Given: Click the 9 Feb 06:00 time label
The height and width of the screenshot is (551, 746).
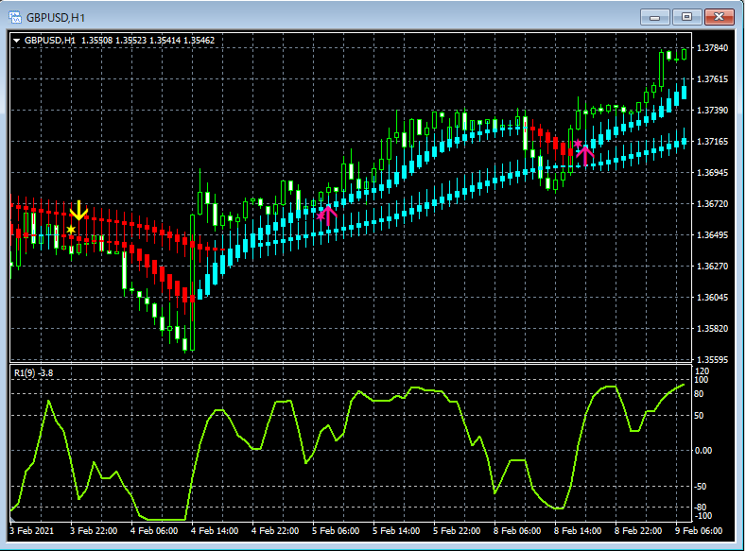Looking at the screenshot, I should tap(700, 531).
